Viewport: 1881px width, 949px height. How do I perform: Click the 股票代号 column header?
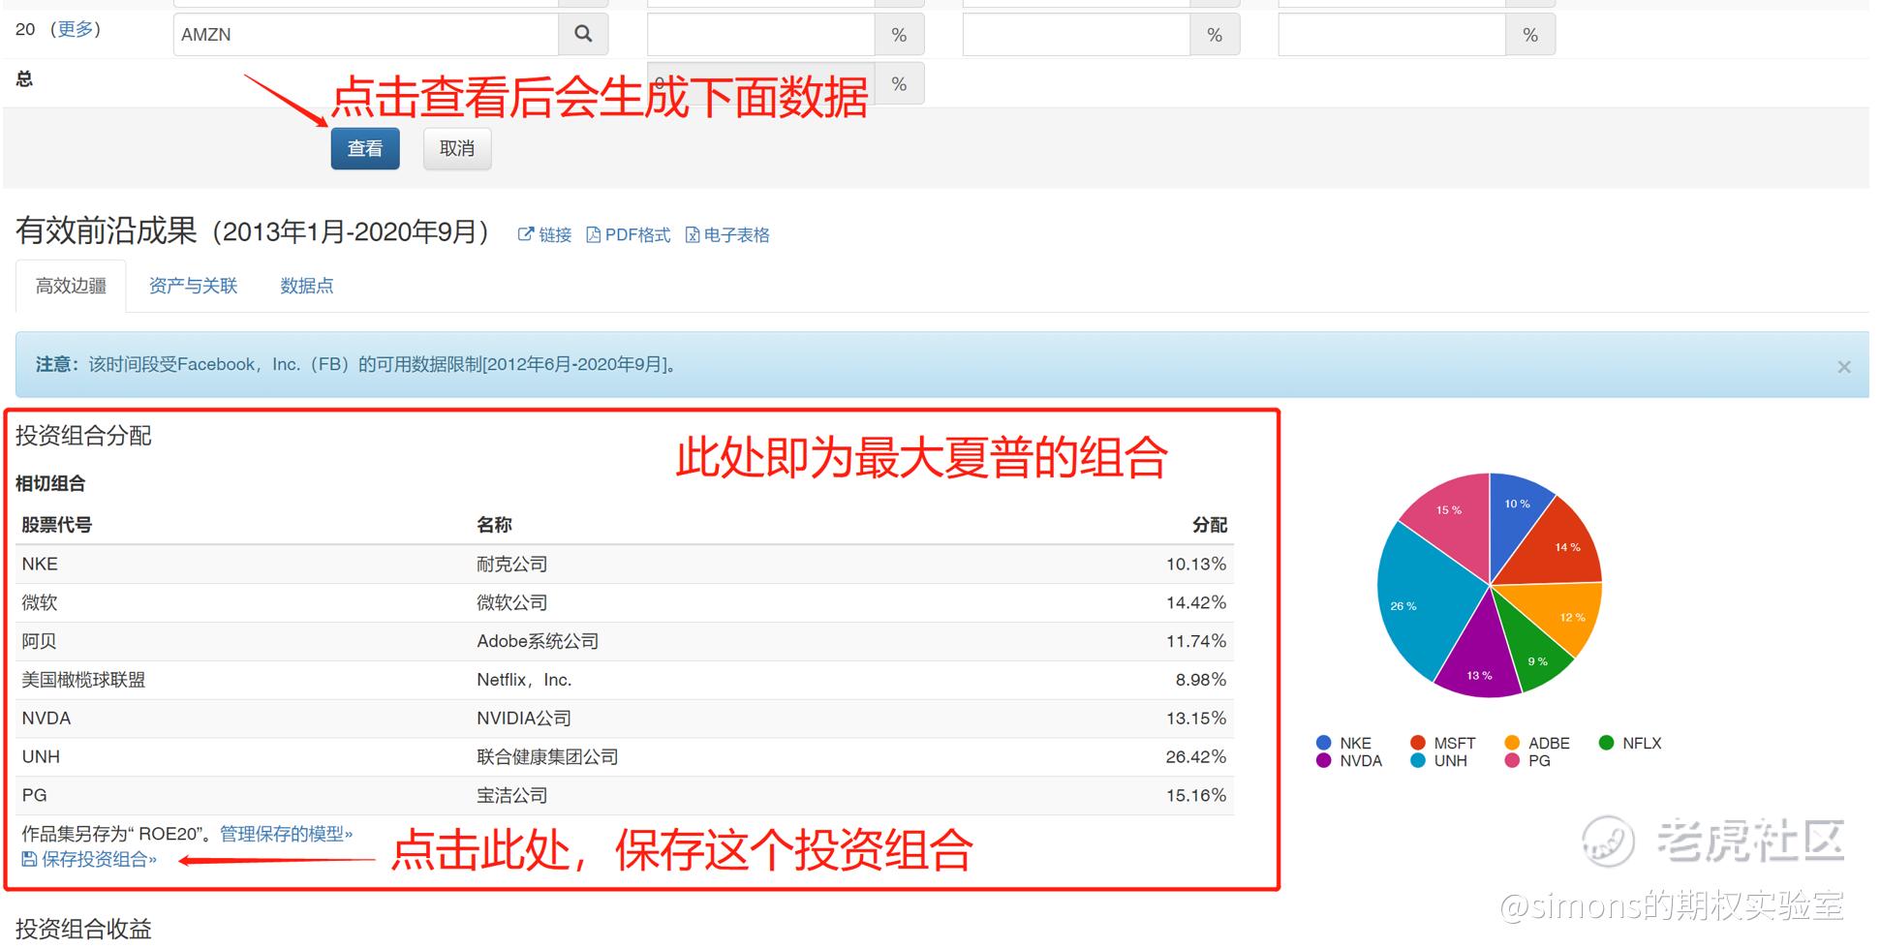point(56,525)
